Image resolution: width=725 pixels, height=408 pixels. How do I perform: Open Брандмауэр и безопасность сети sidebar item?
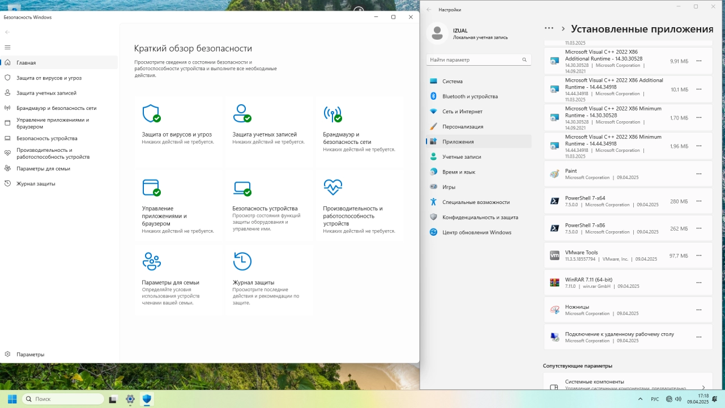tap(59, 108)
